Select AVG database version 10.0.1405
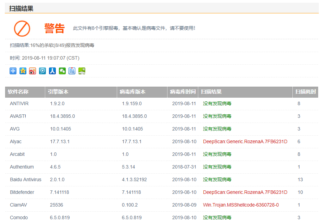The image size is (326, 224). pos(132,129)
